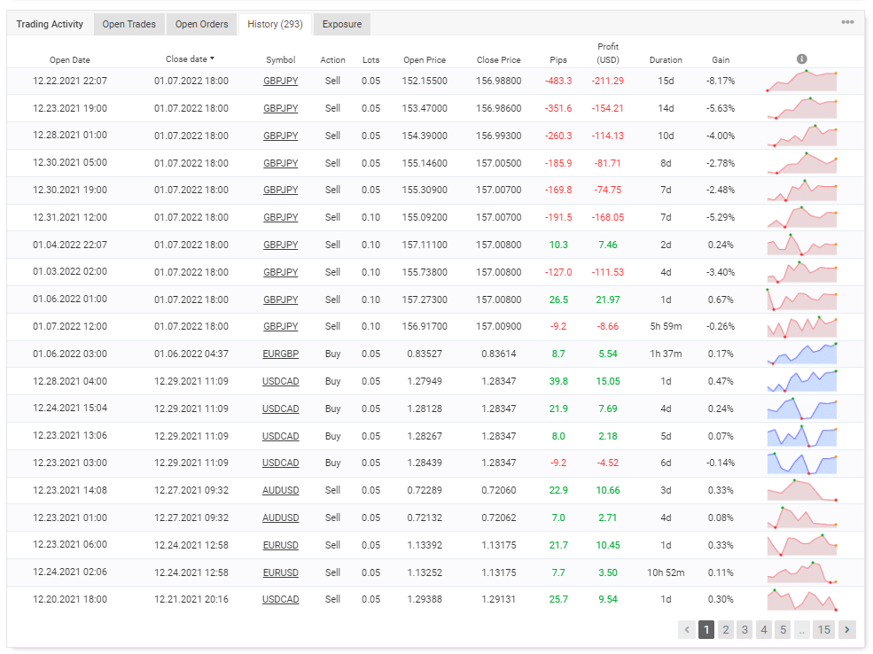Switch to the Open Trades tab
Viewport: 873px width, 654px height.
point(129,24)
